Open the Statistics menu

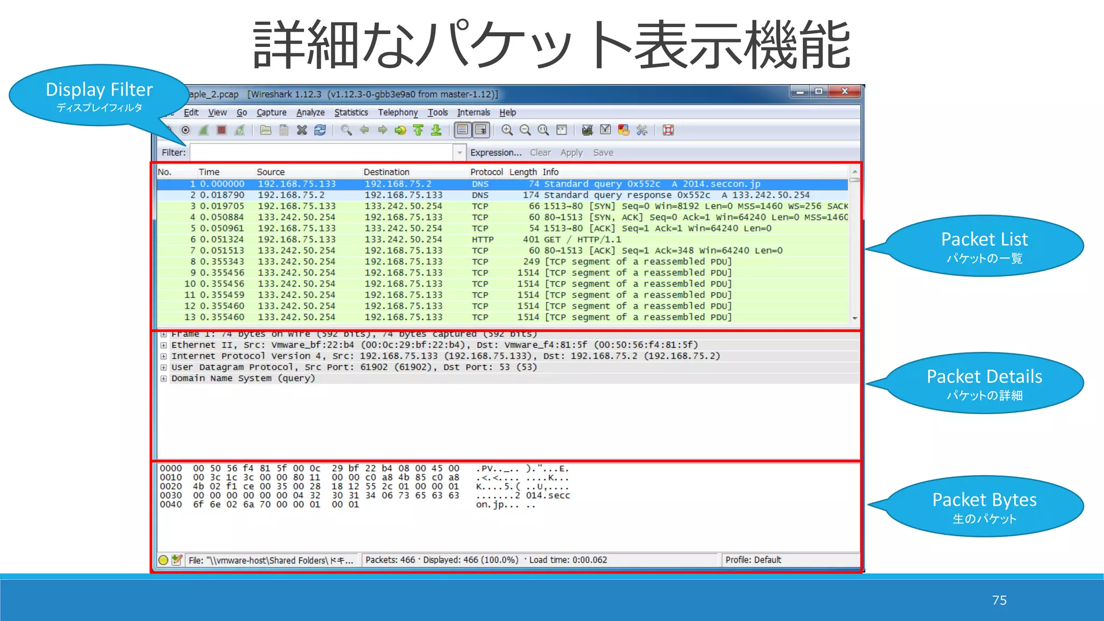(351, 112)
